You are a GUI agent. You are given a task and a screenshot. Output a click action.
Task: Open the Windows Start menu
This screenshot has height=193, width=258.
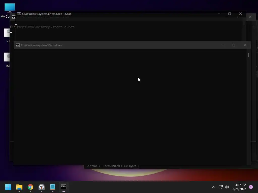[x=8, y=187]
